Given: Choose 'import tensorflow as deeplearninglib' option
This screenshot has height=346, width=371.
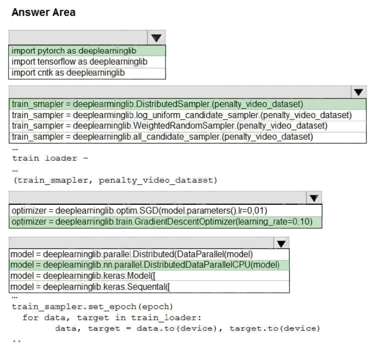Looking at the screenshot, I should [79, 62].
